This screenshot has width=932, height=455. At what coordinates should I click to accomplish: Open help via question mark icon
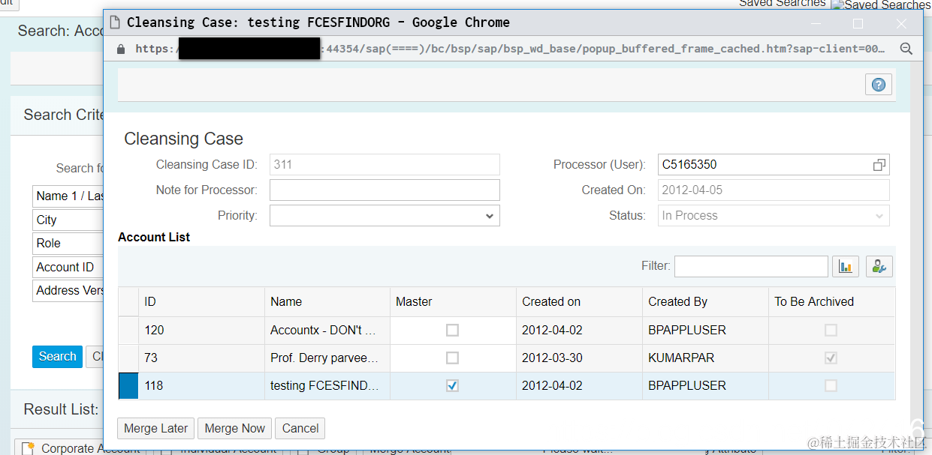pyautogui.click(x=879, y=85)
